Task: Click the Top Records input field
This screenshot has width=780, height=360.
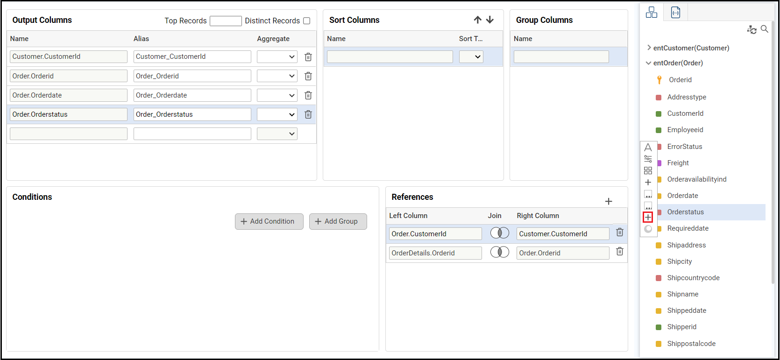Action: (226, 21)
